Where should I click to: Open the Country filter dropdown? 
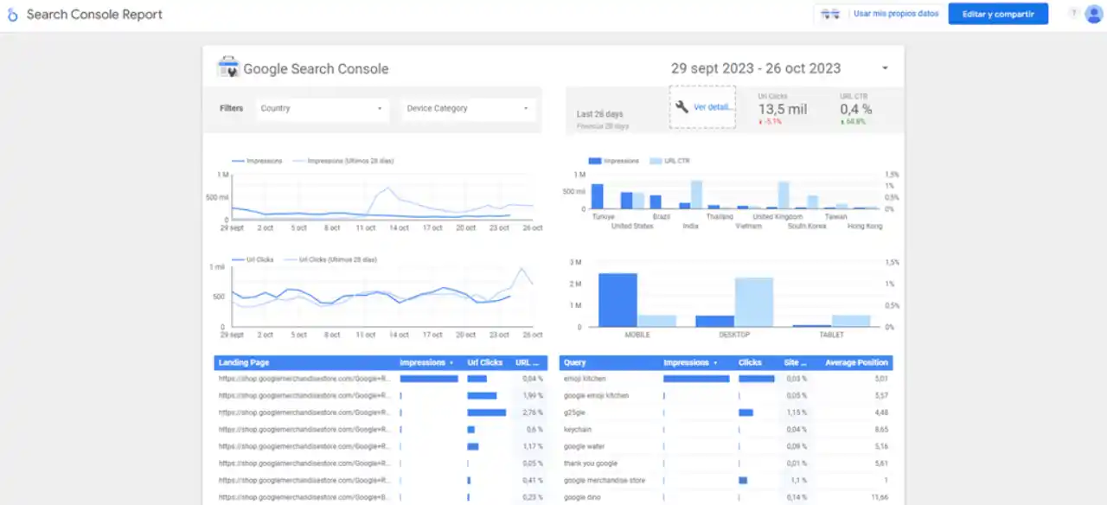(x=321, y=108)
